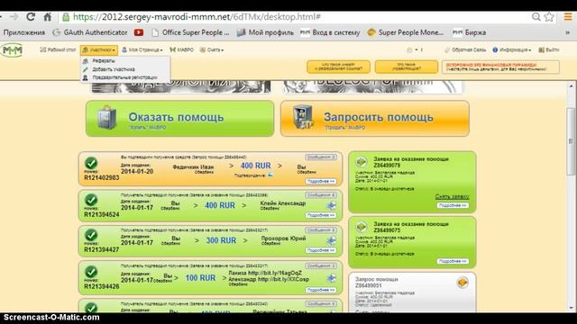Click Подробнее on order R121394426
577x324 pixels.
[x=321, y=290]
